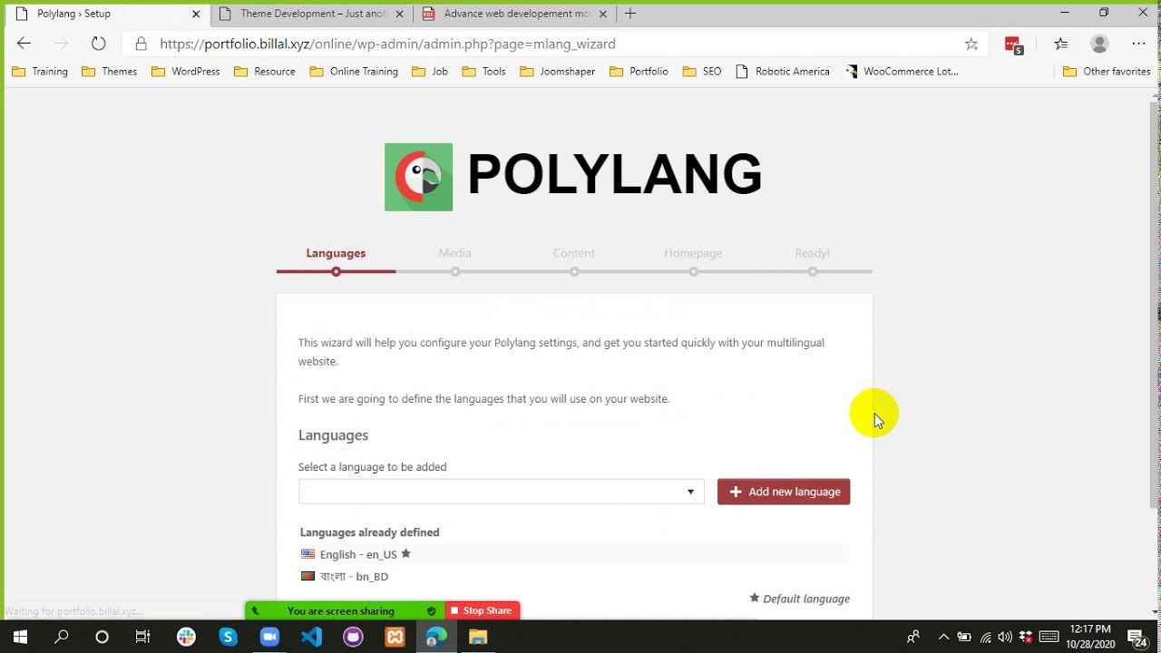Click Stop Share to end screen sharing
The height and width of the screenshot is (653, 1161).
click(x=482, y=611)
